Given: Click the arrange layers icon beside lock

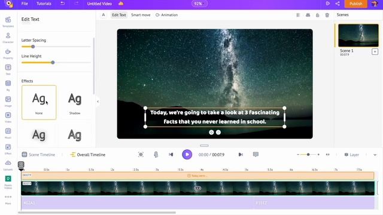Looking at the screenshot, I should (308, 15).
